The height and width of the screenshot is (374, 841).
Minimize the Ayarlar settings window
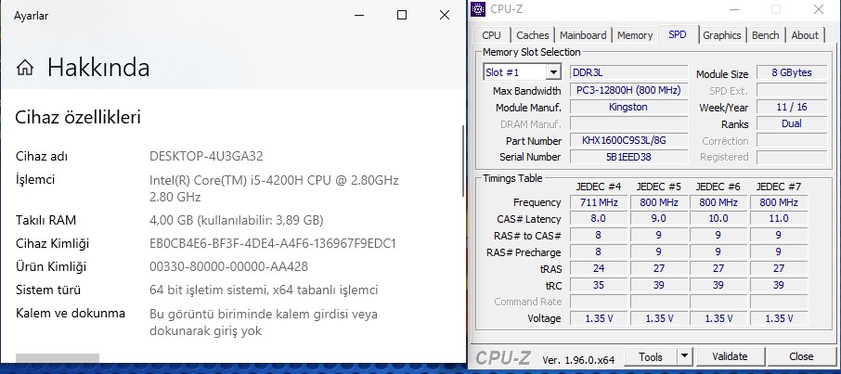(359, 15)
